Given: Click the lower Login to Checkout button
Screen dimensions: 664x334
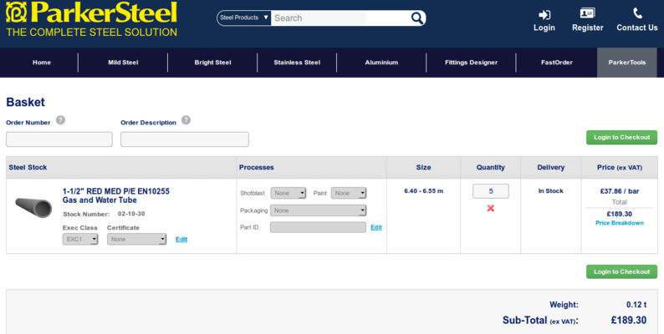Looking at the screenshot, I should (x=621, y=271).
